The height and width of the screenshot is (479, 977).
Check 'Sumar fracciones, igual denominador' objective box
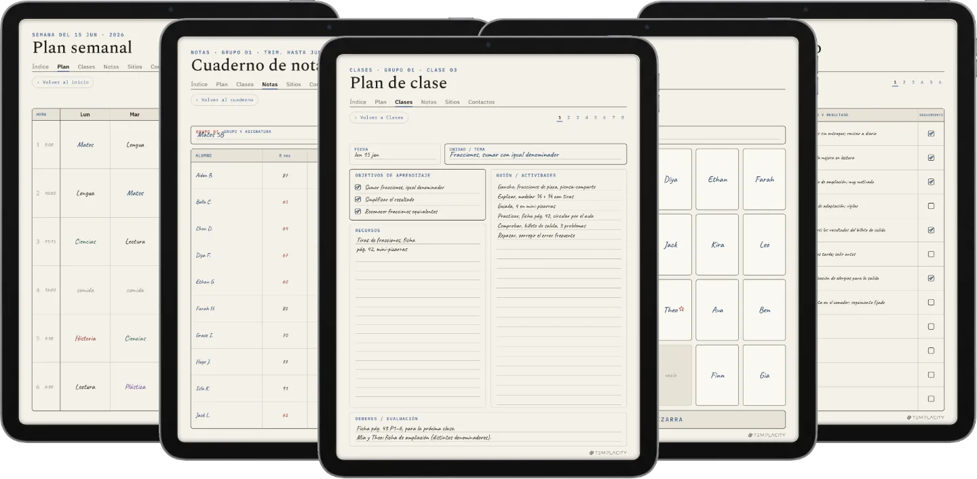358,187
